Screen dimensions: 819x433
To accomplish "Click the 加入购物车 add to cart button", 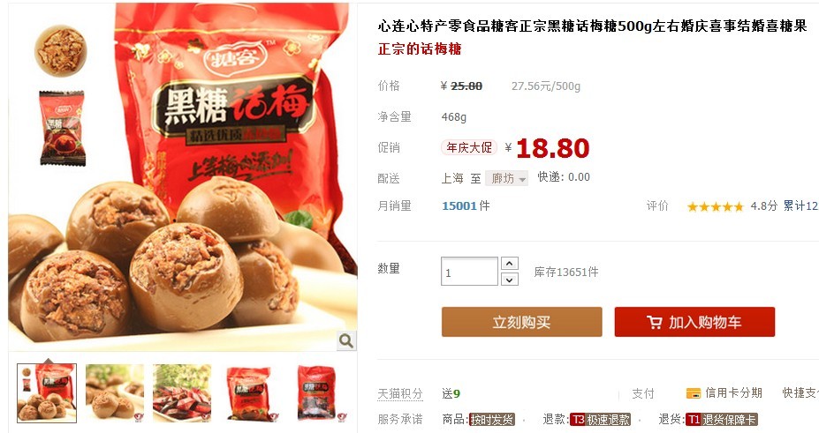I will tap(694, 322).
